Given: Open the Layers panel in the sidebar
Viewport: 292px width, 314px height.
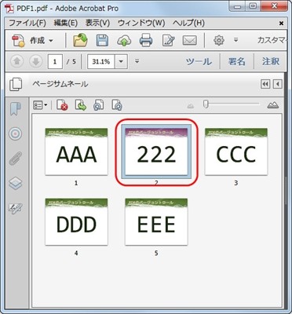Looking at the screenshot, I should pyautogui.click(x=16, y=183).
